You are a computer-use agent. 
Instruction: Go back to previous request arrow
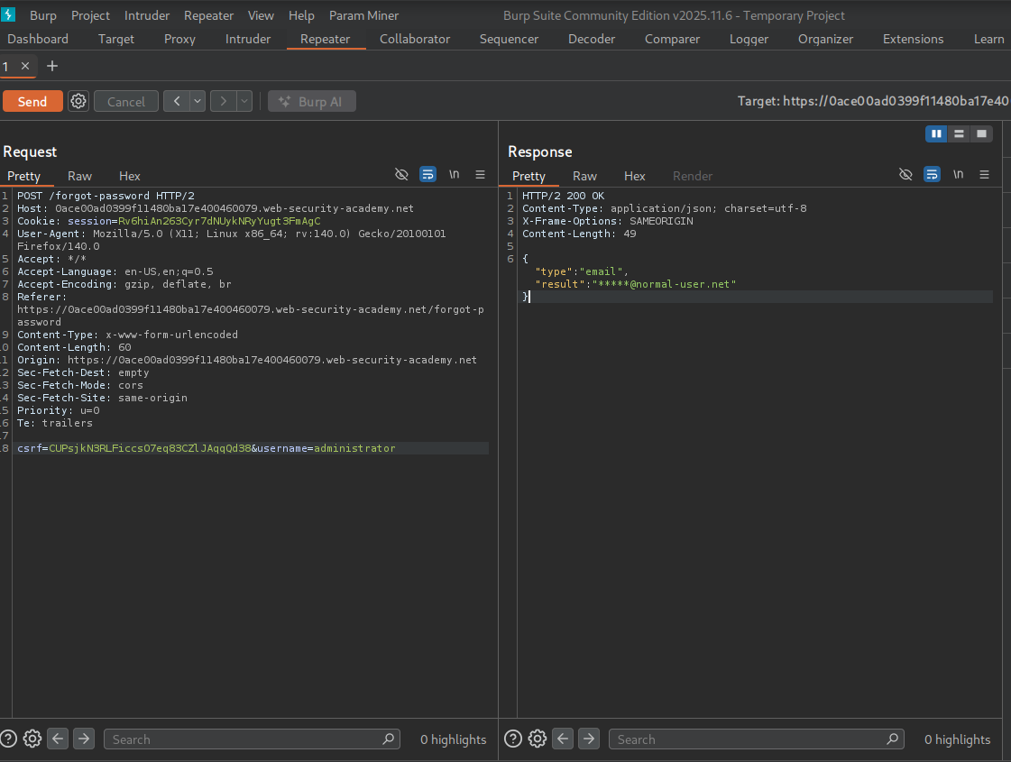pos(177,101)
